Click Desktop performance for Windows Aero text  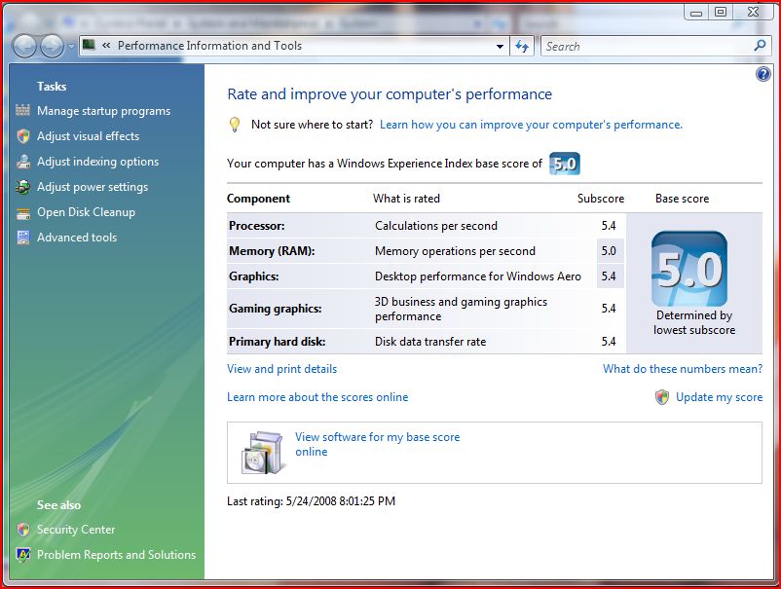point(478,276)
